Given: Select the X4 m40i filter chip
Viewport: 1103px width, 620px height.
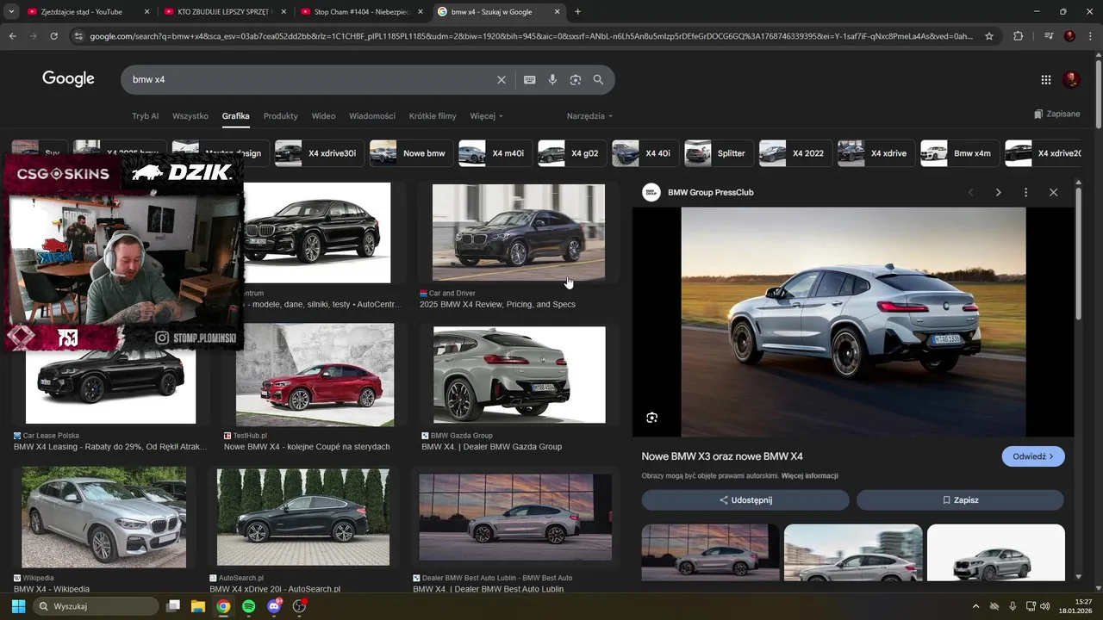Looking at the screenshot, I should [493, 153].
